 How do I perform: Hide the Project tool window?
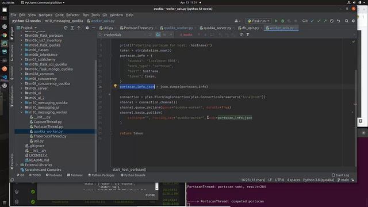[94, 28]
